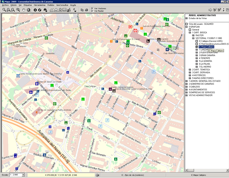The image size is (229, 178).
Task: Open the Pedidos menu
Action: [51, 5]
